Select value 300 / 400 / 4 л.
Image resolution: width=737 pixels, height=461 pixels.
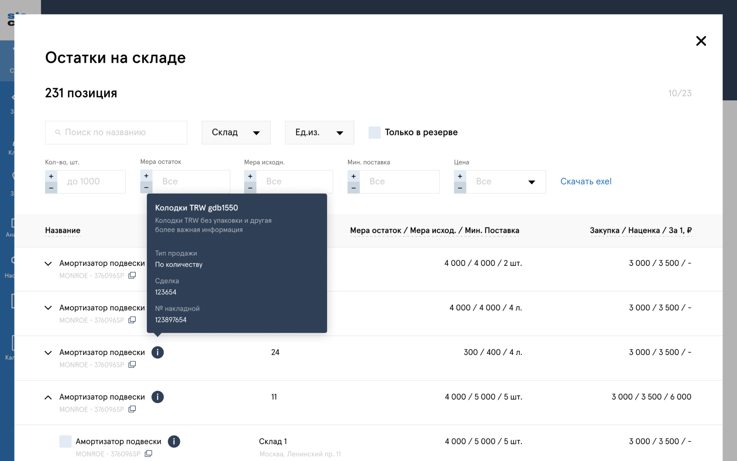(493, 352)
